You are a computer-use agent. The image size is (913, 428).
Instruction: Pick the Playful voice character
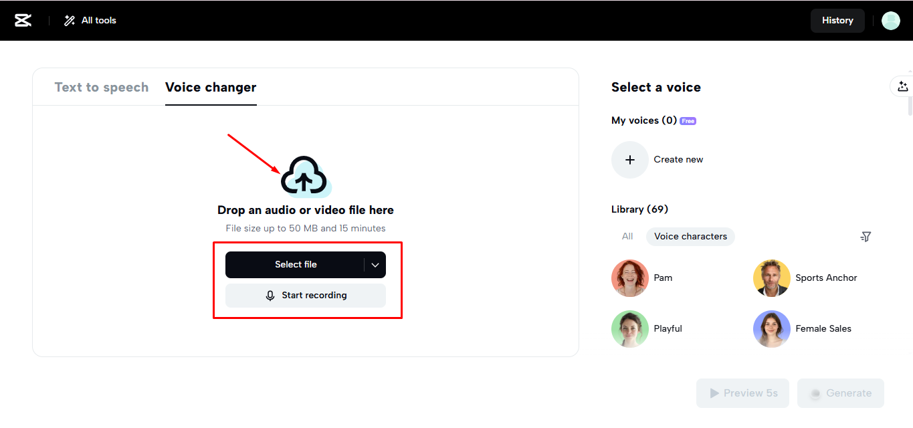(x=629, y=328)
